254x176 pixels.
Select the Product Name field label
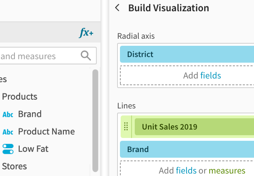(x=46, y=132)
